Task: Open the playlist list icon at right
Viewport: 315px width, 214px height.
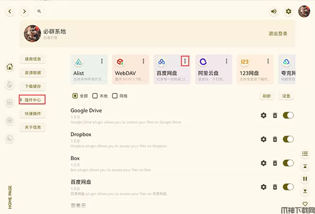Action: 305,154
